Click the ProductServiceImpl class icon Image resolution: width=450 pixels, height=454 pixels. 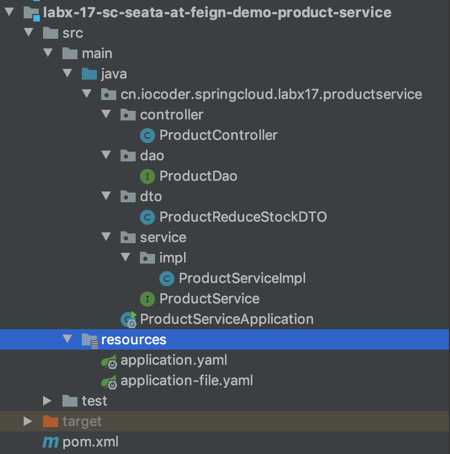click(x=166, y=278)
